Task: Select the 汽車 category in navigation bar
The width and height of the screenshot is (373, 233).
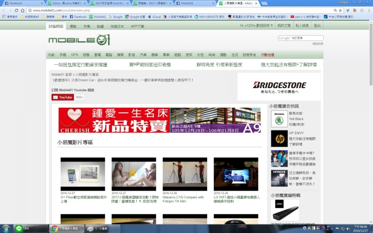Action: click(143, 55)
